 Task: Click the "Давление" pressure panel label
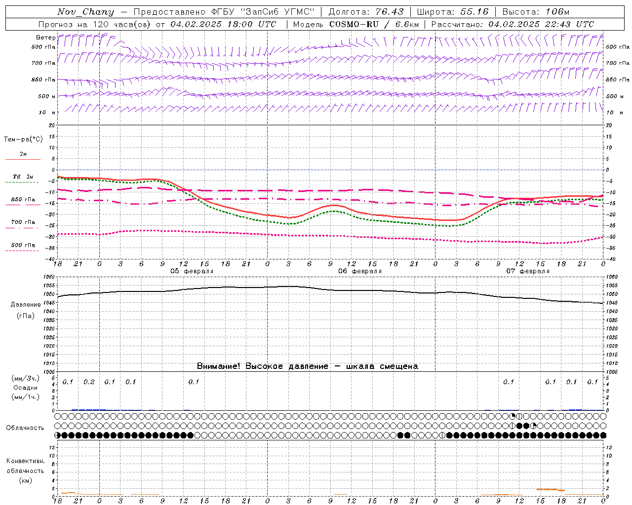(26, 305)
